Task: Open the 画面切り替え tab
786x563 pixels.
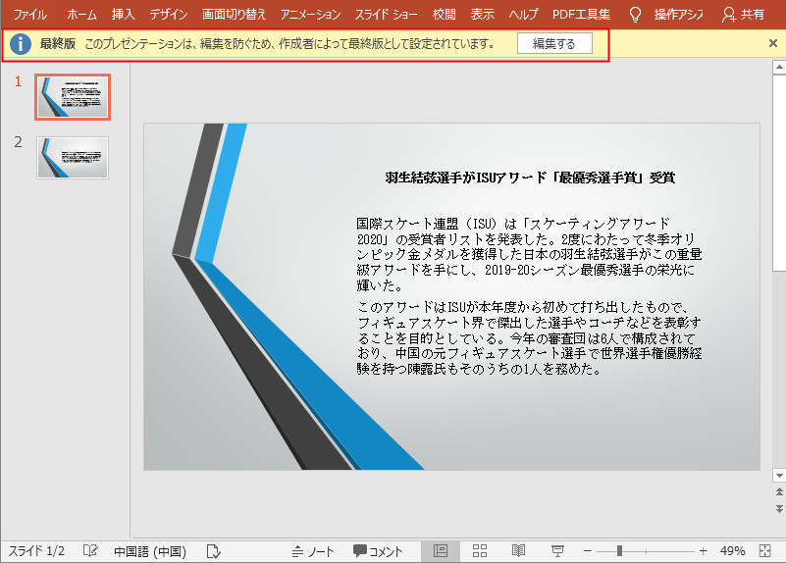Action: (x=234, y=15)
